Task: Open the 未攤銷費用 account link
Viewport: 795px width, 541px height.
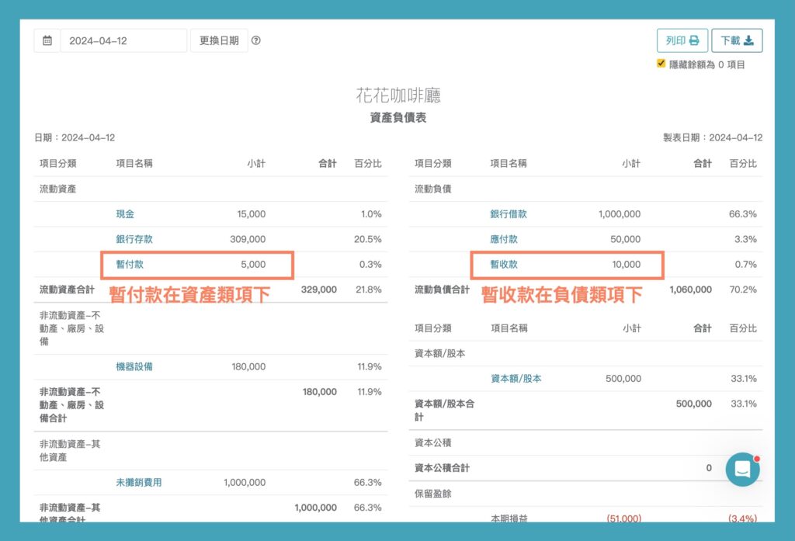Action: point(139,482)
